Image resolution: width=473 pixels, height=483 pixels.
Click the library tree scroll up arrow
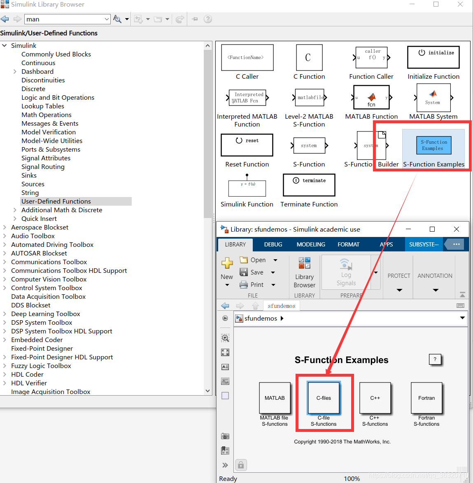[208, 46]
